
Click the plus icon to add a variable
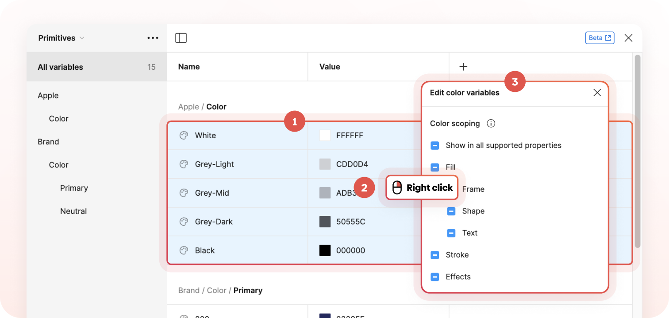[463, 66]
